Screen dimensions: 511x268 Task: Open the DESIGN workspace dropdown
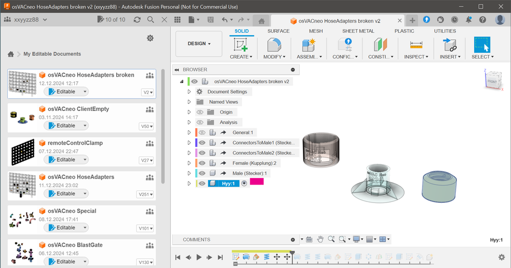click(x=199, y=43)
